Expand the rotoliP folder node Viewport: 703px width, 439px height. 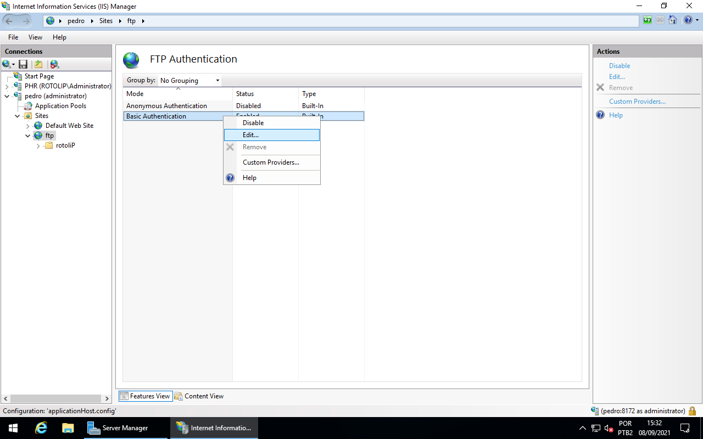[38, 145]
